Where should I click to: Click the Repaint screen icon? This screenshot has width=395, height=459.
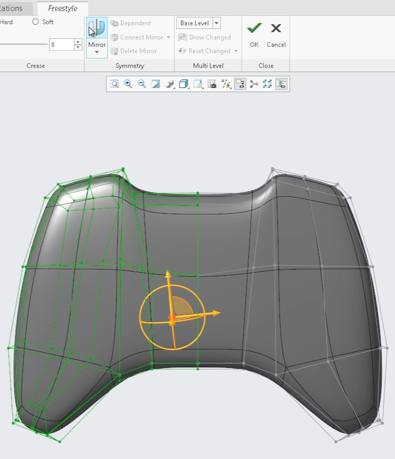155,84
